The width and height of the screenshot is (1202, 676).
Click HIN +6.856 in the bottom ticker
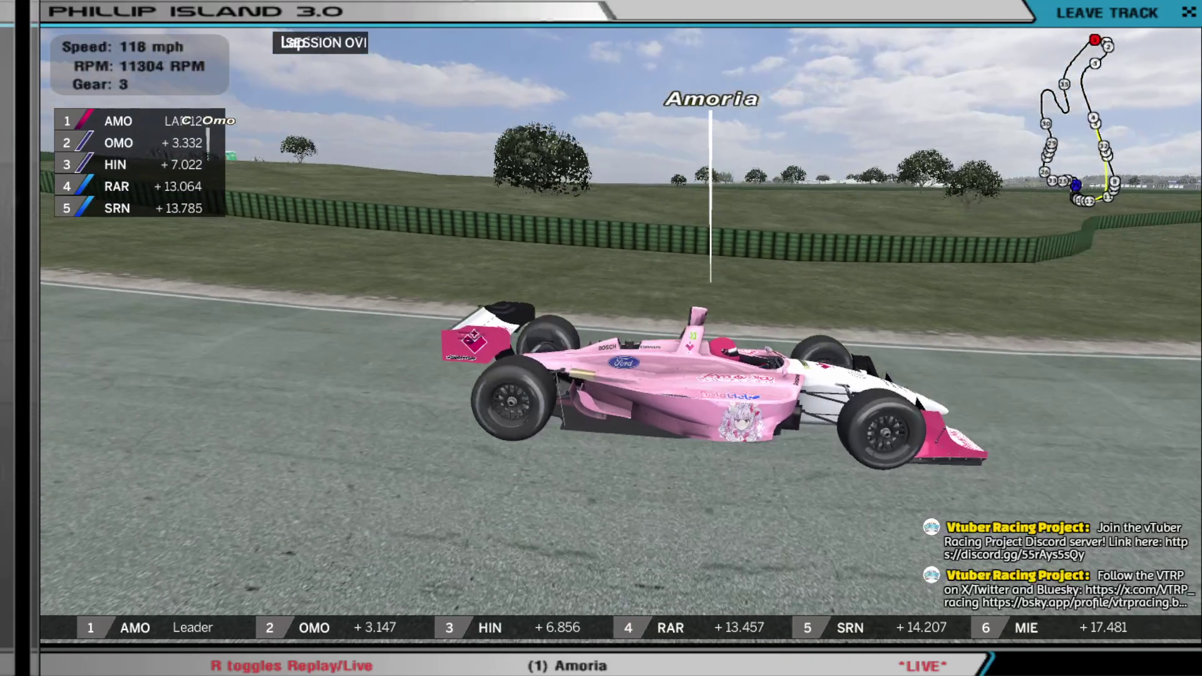(x=524, y=628)
